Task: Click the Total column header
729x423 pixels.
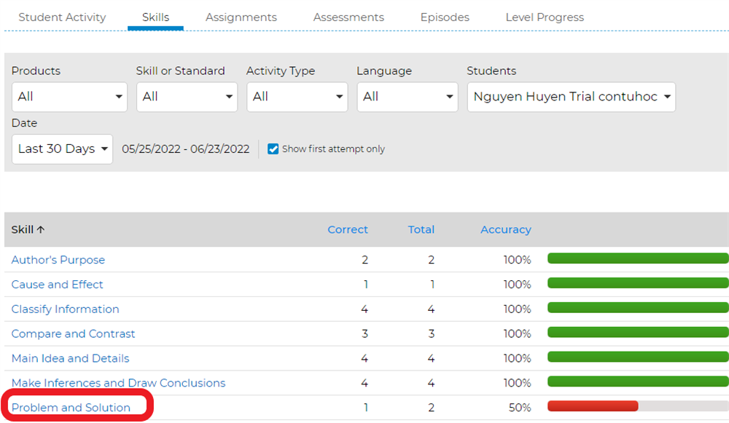Action: click(421, 229)
